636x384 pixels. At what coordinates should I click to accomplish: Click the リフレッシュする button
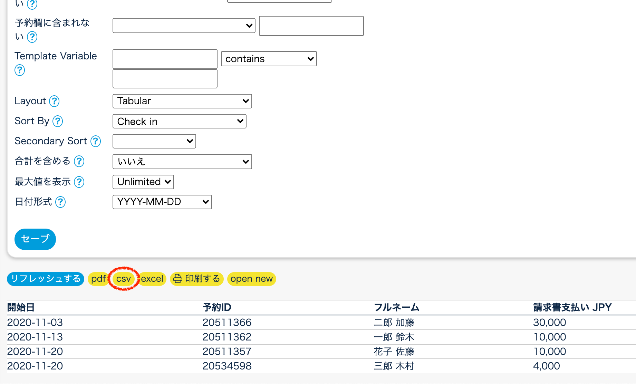tap(46, 279)
